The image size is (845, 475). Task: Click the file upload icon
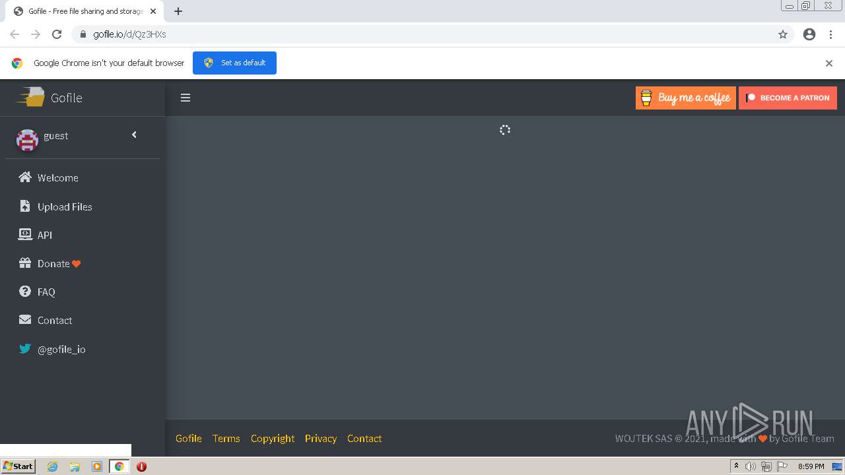pyautogui.click(x=25, y=206)
